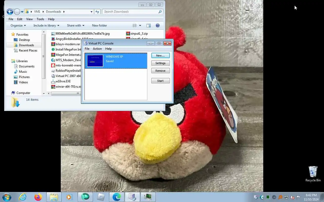This screenshot has width=324, height=202.
Task: Open the monitor-chip app on the taskbar
Action: 148,197
